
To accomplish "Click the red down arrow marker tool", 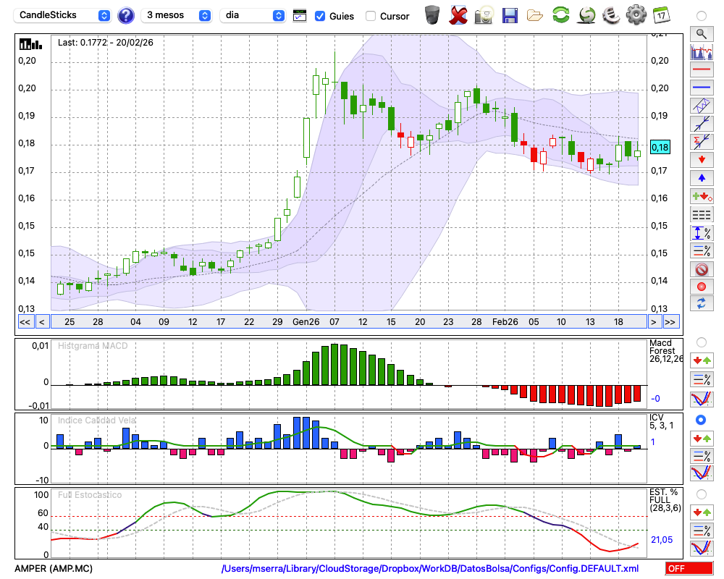I will (x=701, y=159).
